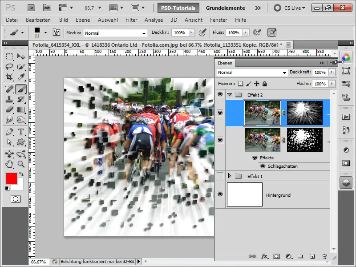
Task: Launch Adobe Bridge from the top bar
Action: coord(31,8)
